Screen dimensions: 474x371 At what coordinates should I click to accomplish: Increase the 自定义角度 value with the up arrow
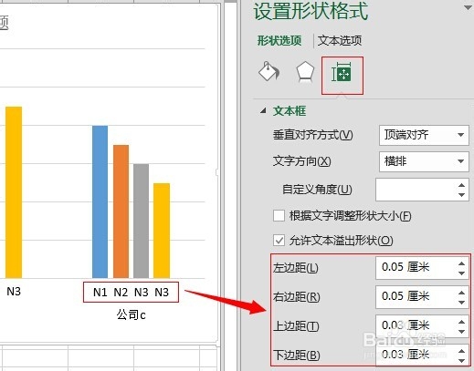point(461,185)
